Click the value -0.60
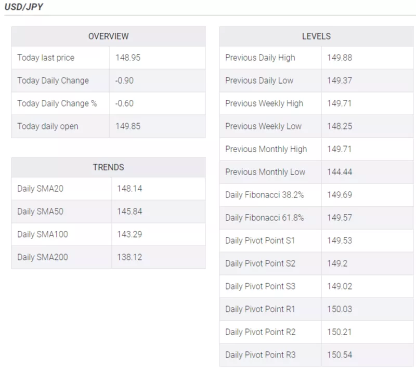The image size is (416, 370). click(124, 103)
